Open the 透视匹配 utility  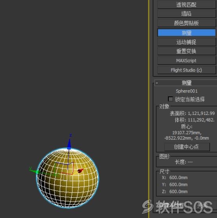pyautogui.click(x=186, y=5)
